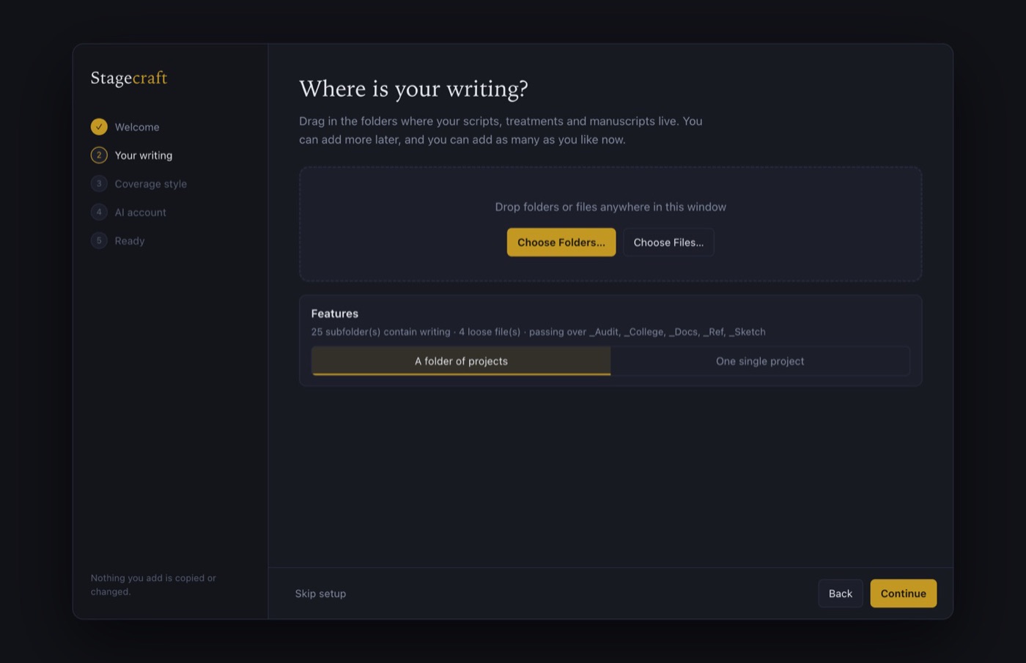The width and height of the screenshot is (1026, 663).
Task: Click the Choose Folders button
Action: [x=561, y=242]
